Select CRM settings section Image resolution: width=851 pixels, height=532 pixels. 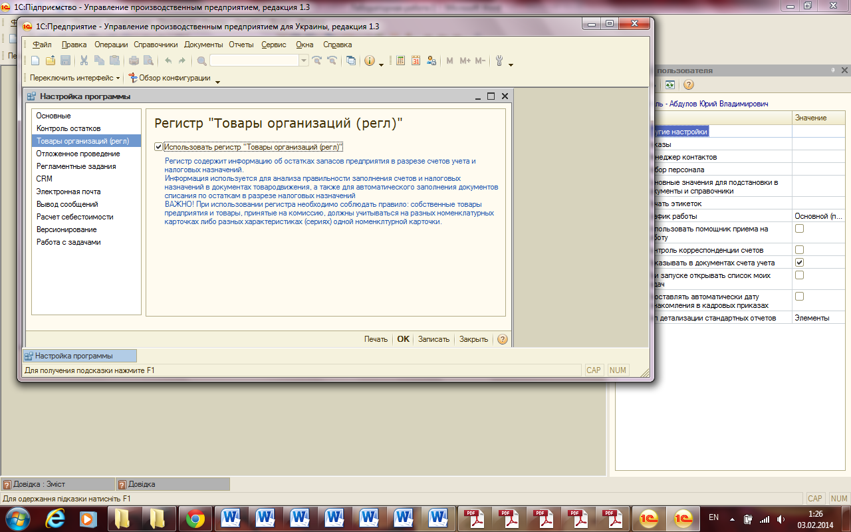pos(86,179)
